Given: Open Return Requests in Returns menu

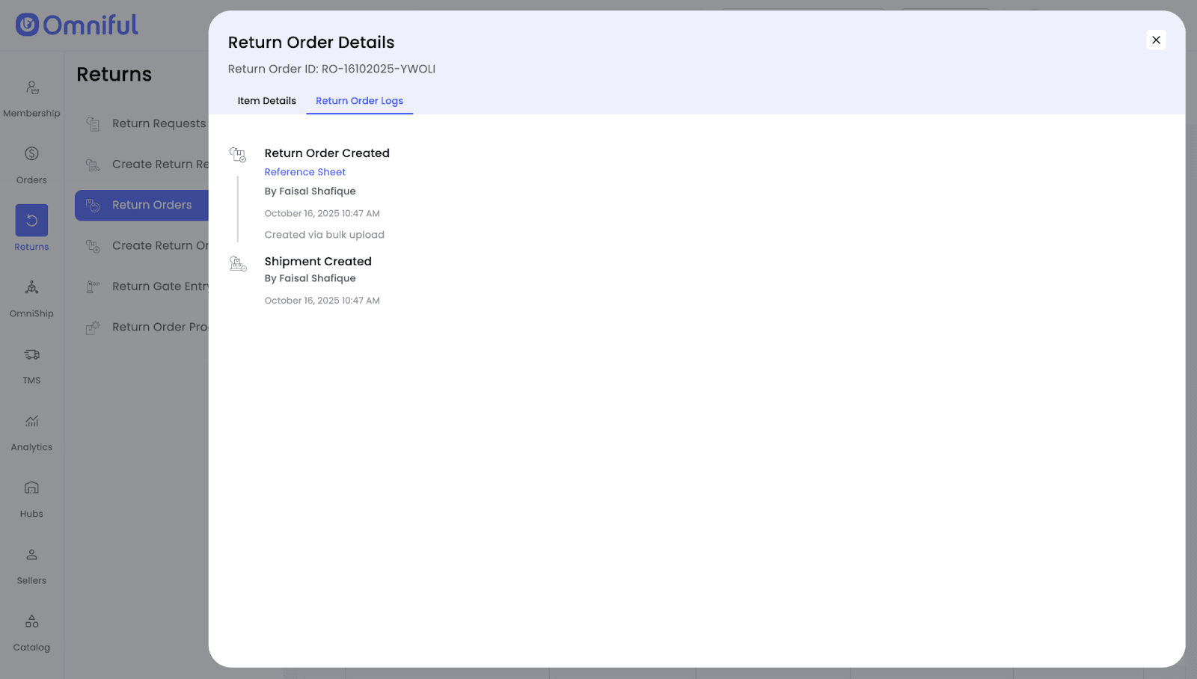Looking at the screenshot, I should [158, 123].
